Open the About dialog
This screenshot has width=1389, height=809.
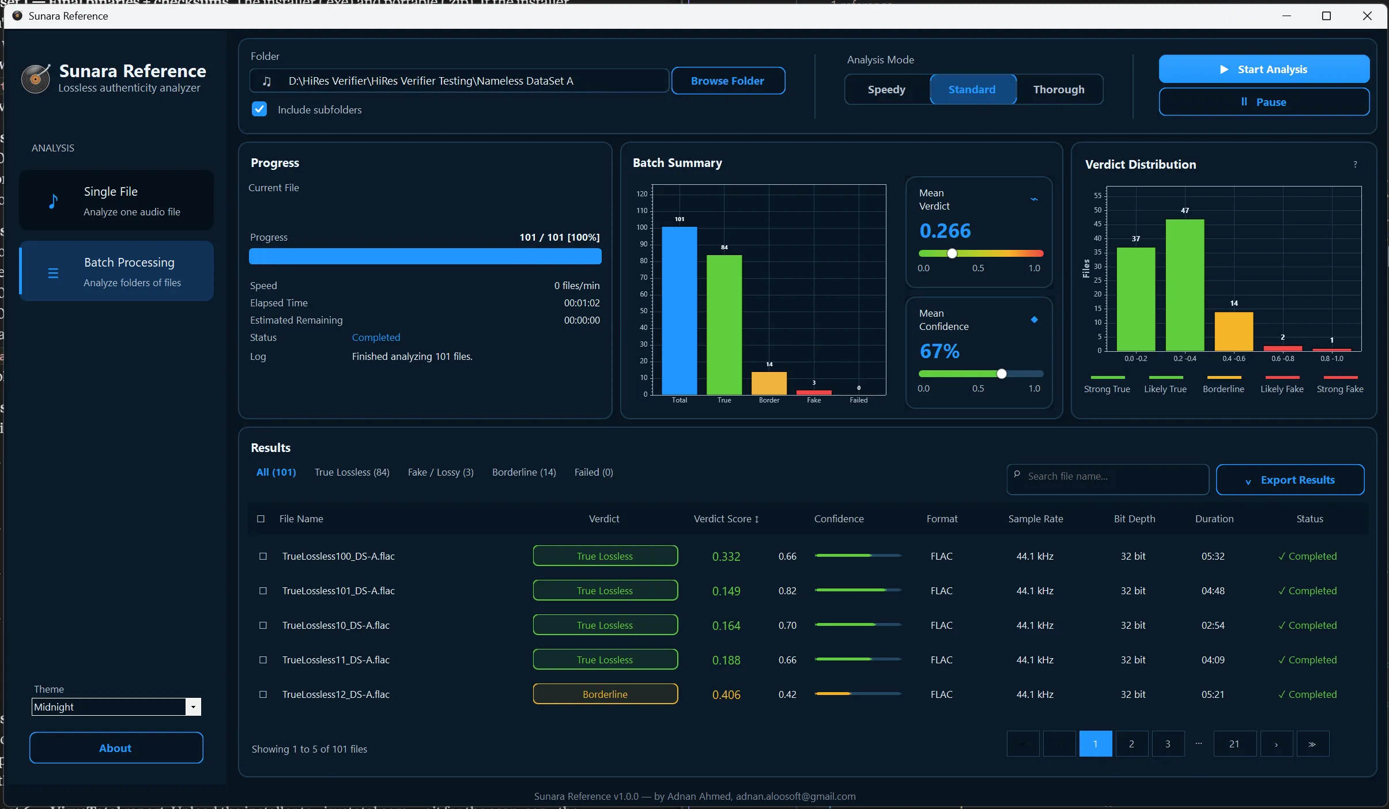pyautogui.click(x=116, y=748)
